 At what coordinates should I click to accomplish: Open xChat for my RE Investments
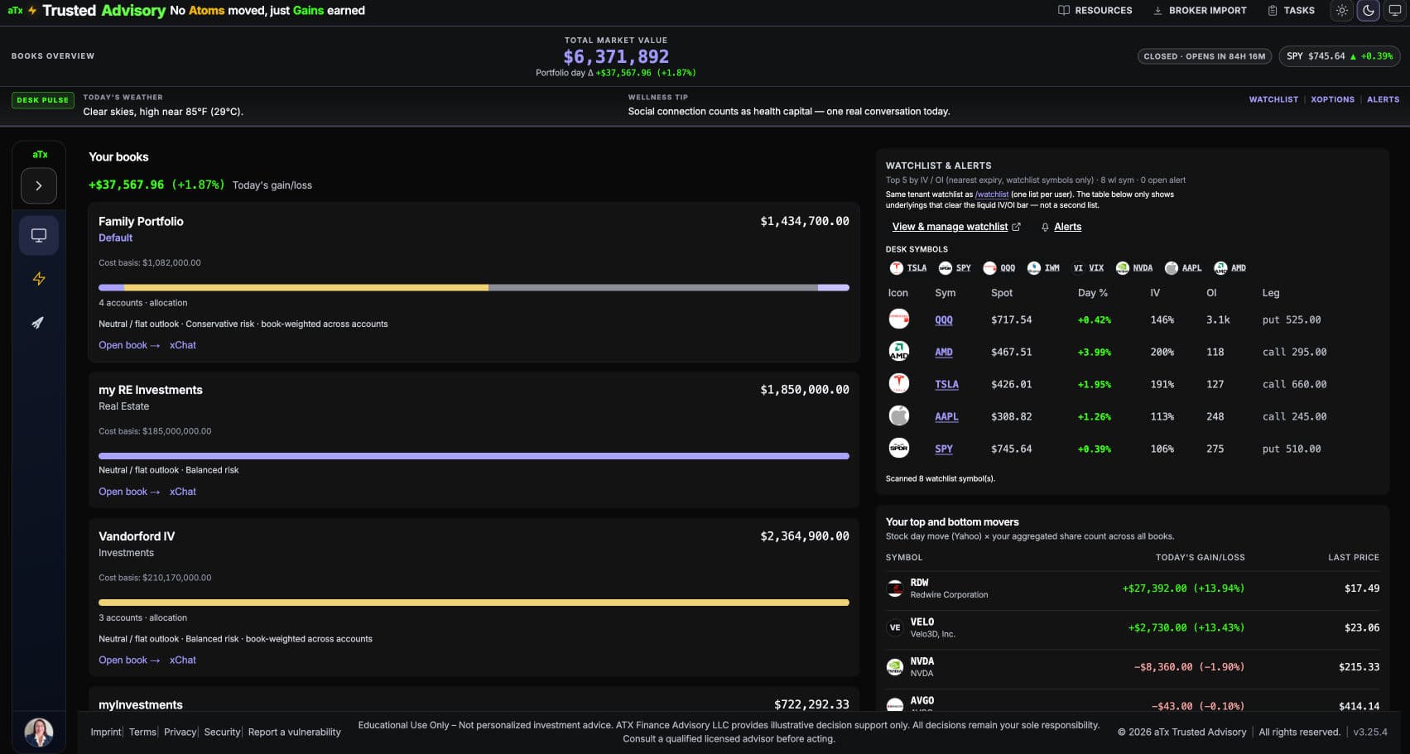click(183, 492)
